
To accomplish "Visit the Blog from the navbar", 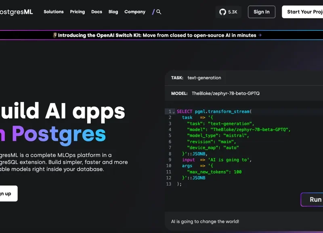I will pyautogui.click(x=113, y=12).
